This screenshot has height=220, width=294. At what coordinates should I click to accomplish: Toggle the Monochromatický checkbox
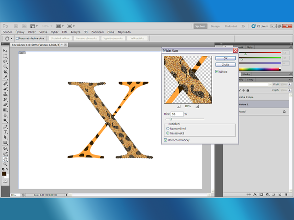tap(166, 140)
